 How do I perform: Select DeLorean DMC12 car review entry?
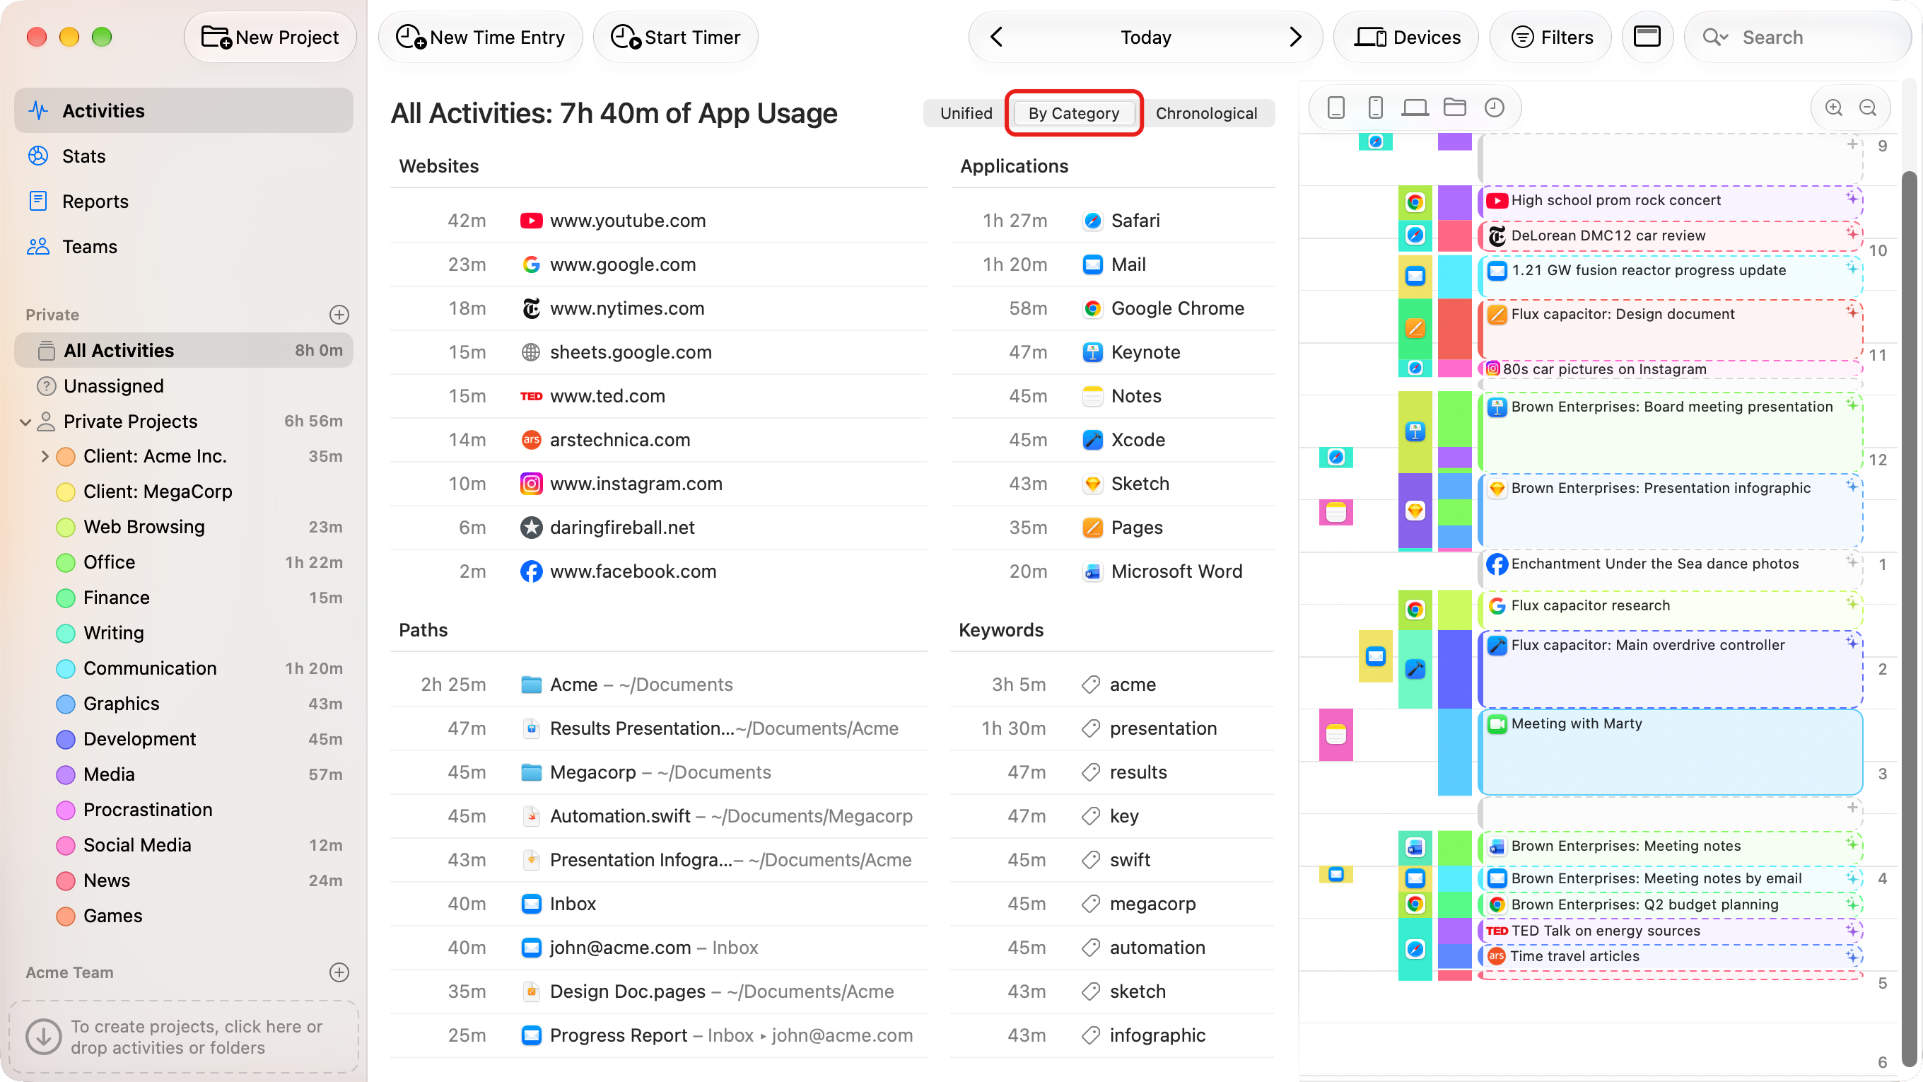pos(1670,236)
